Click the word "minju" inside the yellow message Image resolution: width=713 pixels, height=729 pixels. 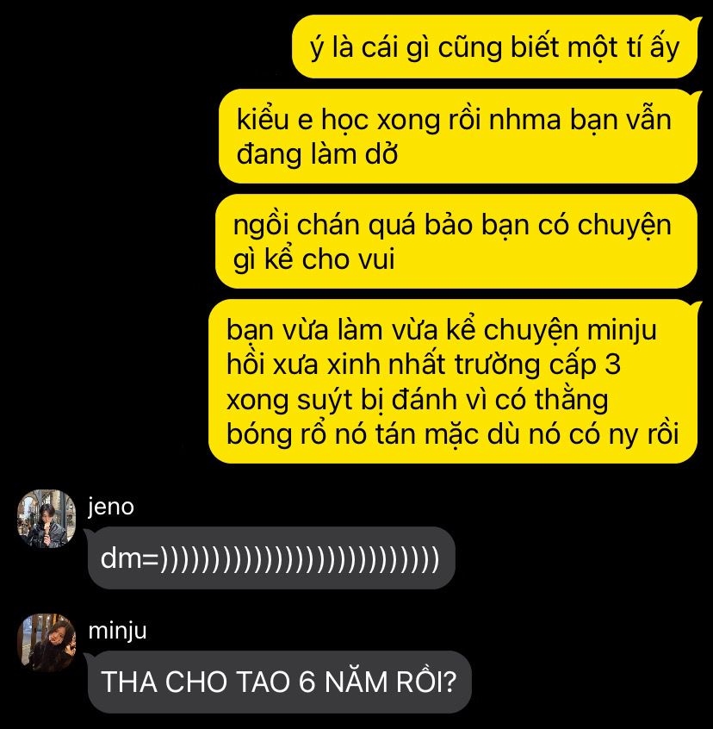622,330
